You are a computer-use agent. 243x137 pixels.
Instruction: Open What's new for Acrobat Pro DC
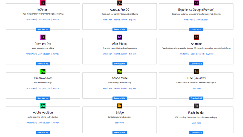(x=108, y=20)
